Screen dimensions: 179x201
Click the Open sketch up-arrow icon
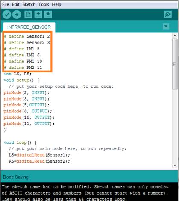(38, 15)
